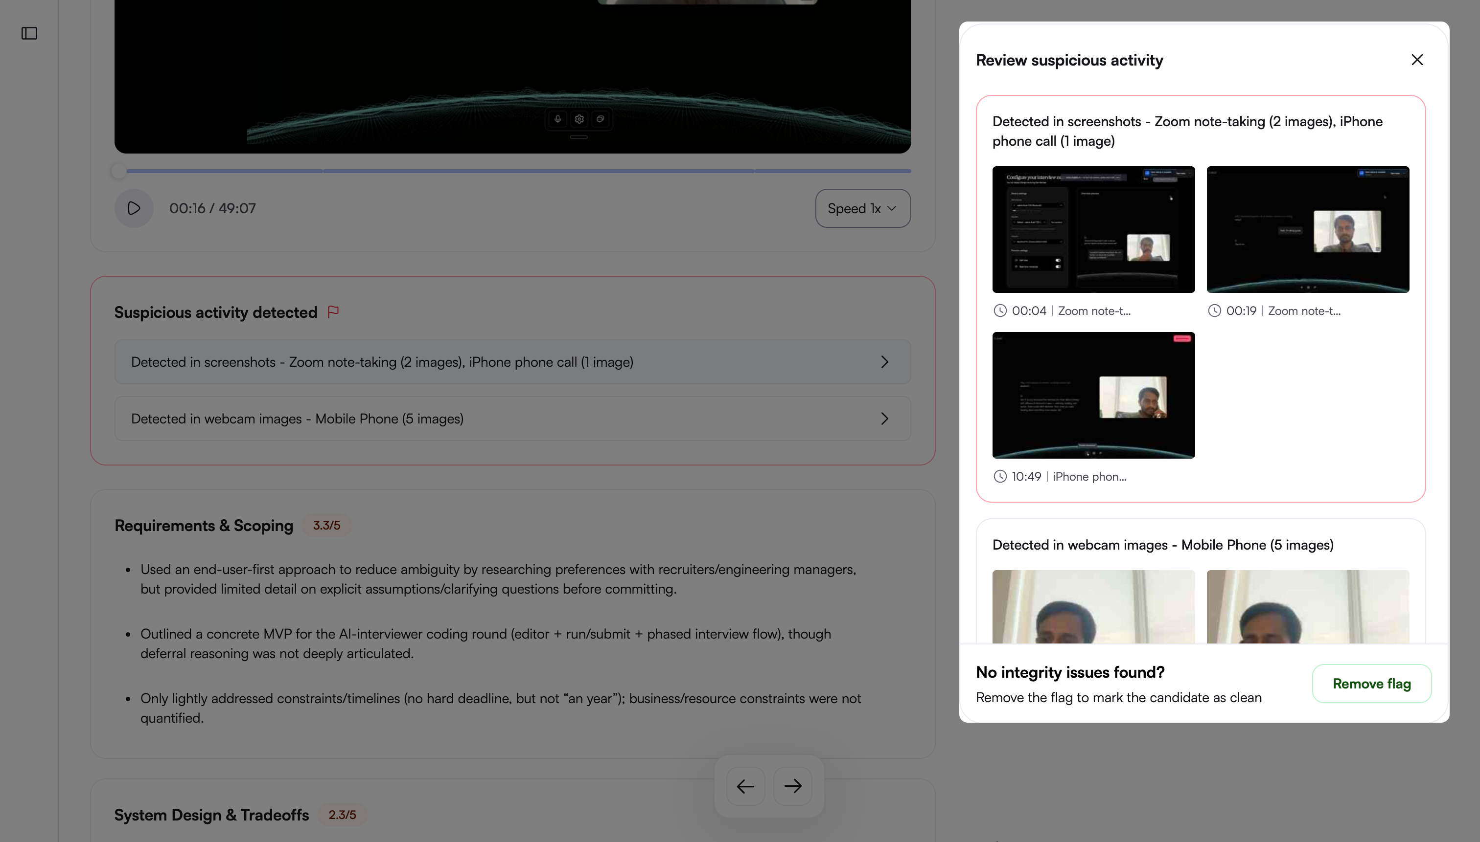
Task: Click the 00:16 / 49:07 time display
Action: click(x=212, y=208)
